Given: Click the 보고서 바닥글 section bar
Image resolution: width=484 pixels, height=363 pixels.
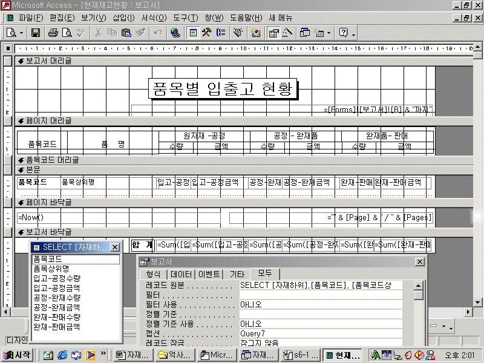Looking at the screenshot, I should (x=244, y=232).
